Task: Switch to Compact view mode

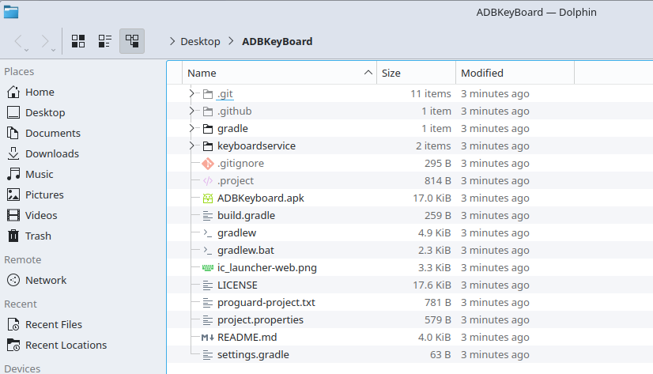Action: (x=105, y=41)
